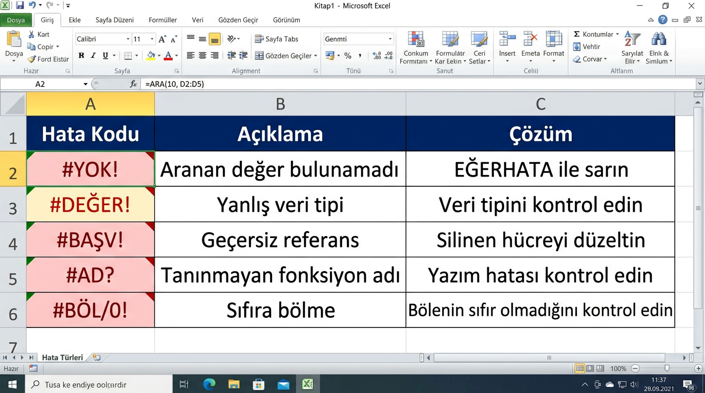This screenshot has width=705, height=393.
Task: Select the Hata Türleri sheet tab
Action: tap(62, 358)
